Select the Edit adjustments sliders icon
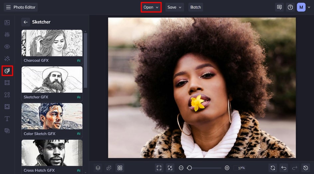This screenshot has width=314, height=174. click(x=7, y=35)
